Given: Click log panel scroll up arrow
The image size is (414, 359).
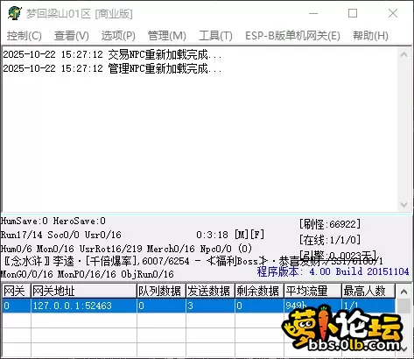Looking at the screenshot, I should pyautogui.click(x=404, y=54).
